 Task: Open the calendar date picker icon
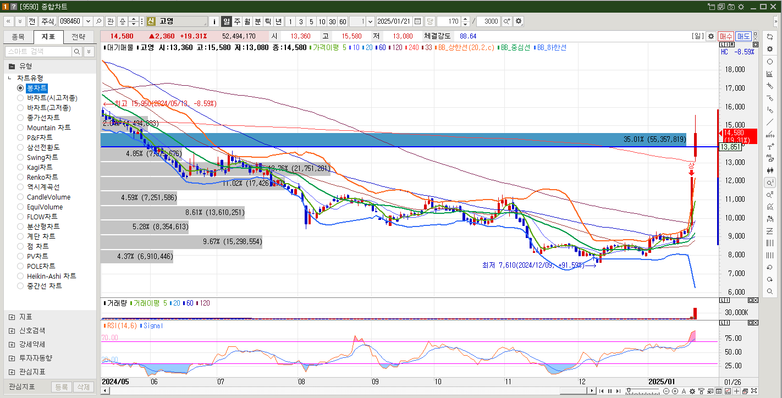tap(418, 21)
